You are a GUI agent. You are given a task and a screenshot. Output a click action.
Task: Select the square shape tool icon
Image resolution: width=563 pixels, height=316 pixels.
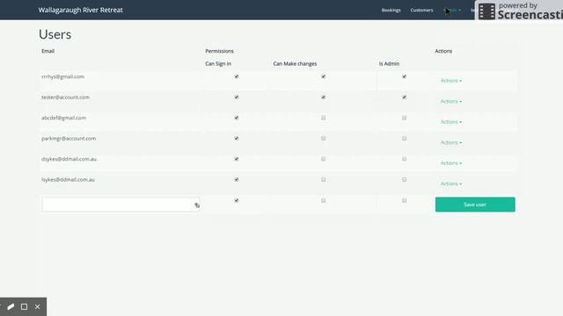pyautogui.click(x=24, y=306)
